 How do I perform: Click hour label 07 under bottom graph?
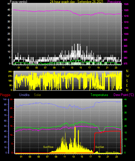47,157
